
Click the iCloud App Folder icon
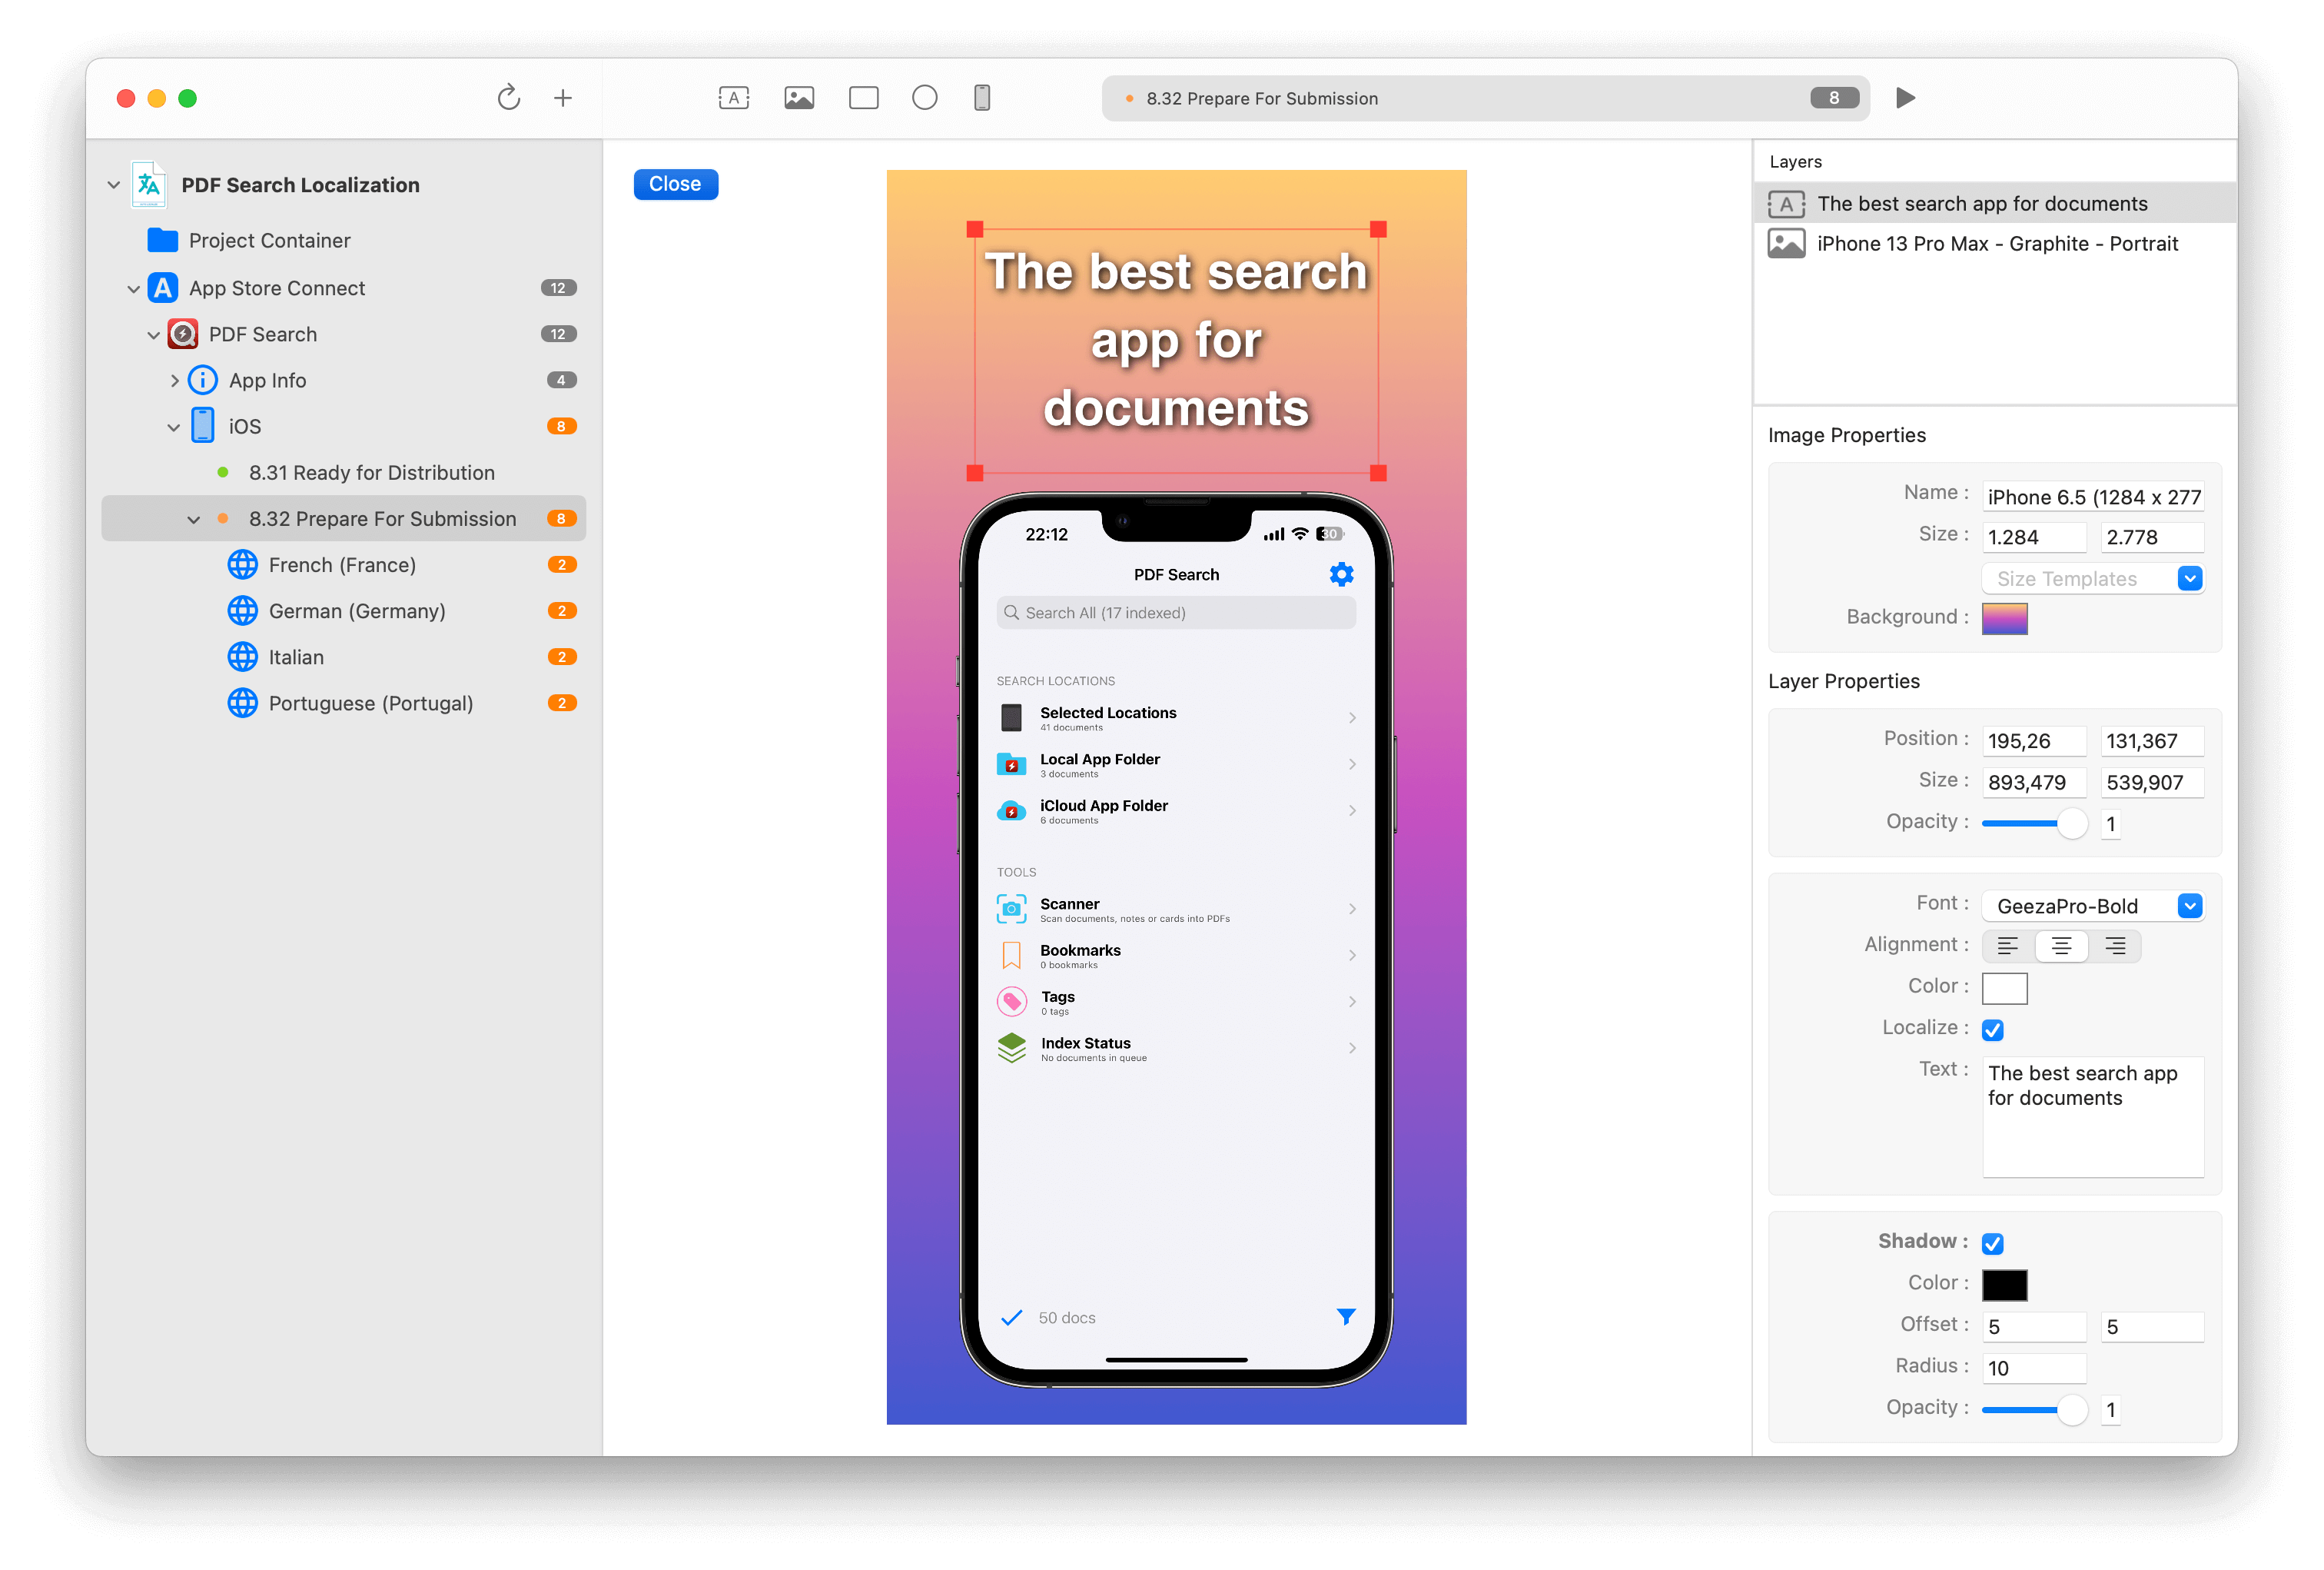coord(1012,810)
